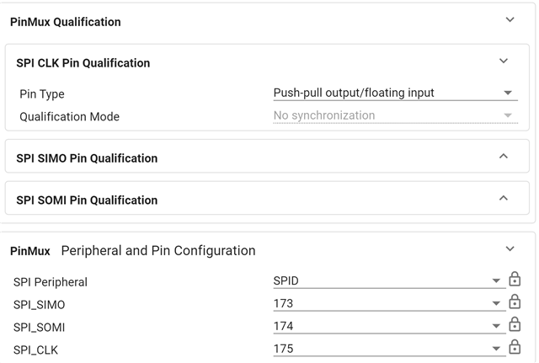Click the PinMux Peripheral and Pin Configuration title
Viewport: 539px width, 363px height.
(132, 250)
